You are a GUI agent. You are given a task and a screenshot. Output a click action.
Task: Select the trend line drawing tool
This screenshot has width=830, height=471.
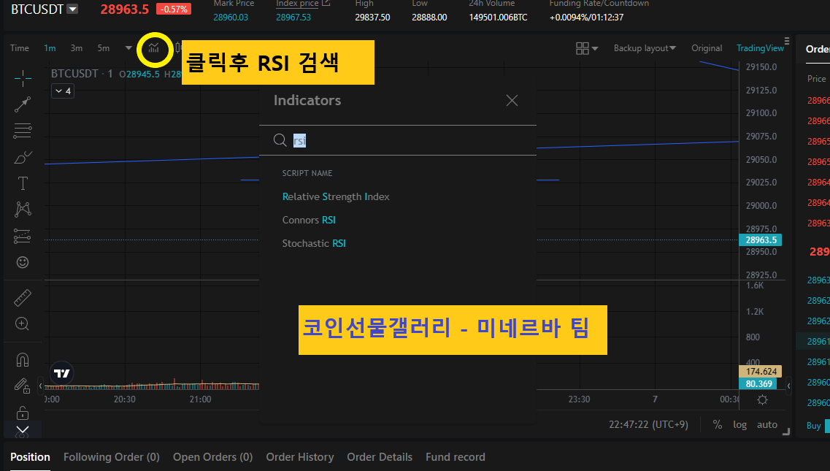22,104
